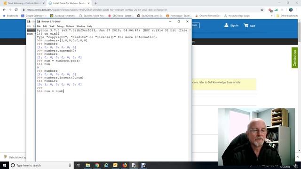The width and height of the screenshot is (301, 169).
Task: Click the Python 3.7.0 version banner line
Action: point(112,30)
